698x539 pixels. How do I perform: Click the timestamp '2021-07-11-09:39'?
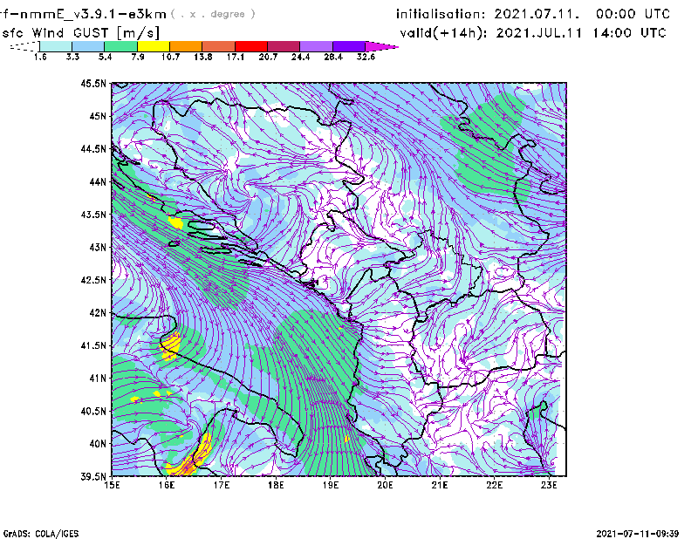click(x=638, y=534)
